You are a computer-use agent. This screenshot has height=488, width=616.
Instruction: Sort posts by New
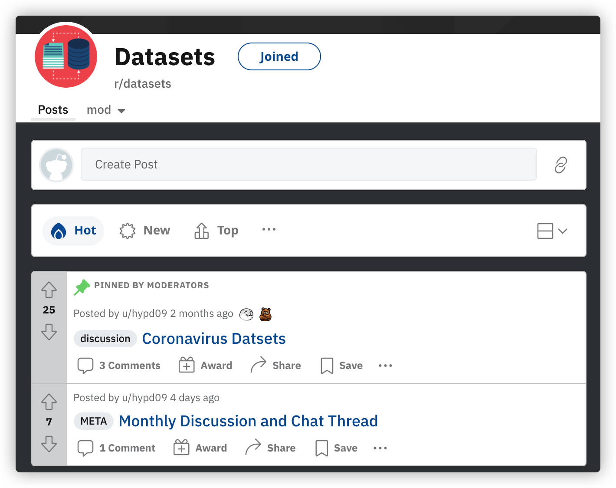(145, 231)
